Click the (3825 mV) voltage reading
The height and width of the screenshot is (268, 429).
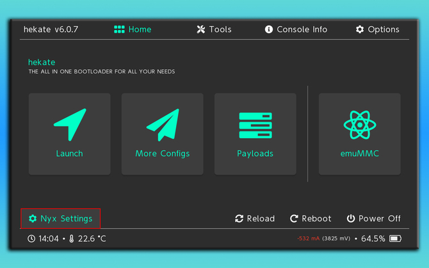click(336, 239)
